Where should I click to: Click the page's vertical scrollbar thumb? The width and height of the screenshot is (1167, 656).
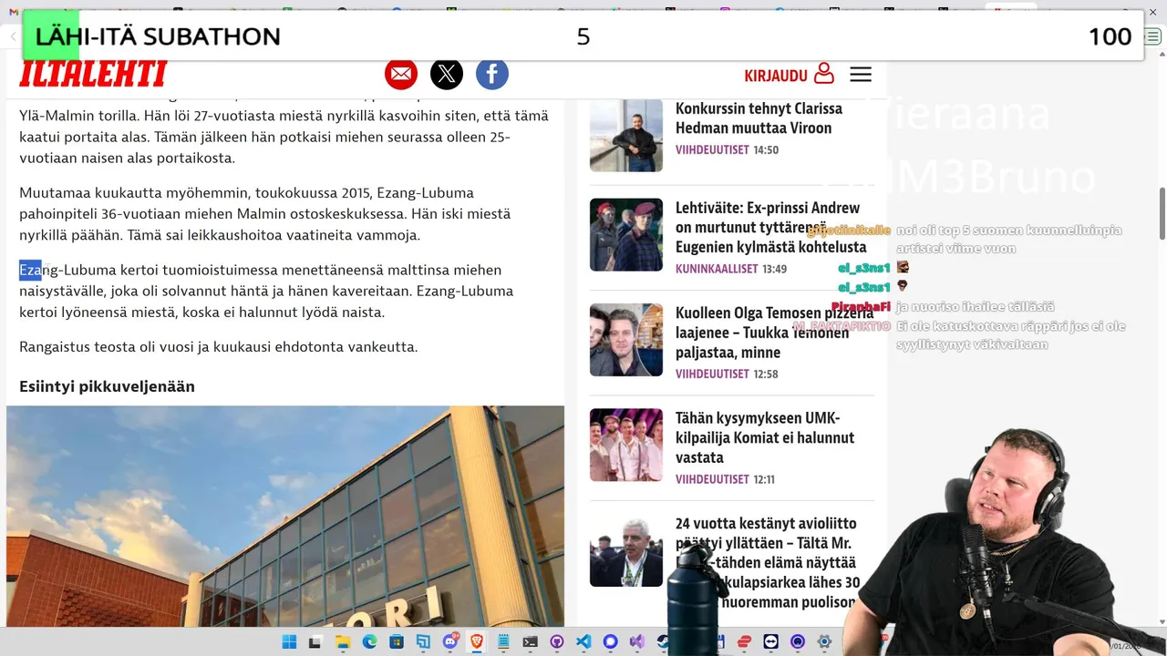pyautogui.click(x=1162, y=214)
